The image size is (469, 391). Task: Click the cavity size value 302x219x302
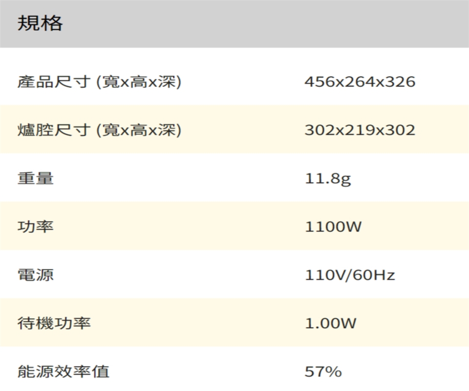[x=360, y=130]
